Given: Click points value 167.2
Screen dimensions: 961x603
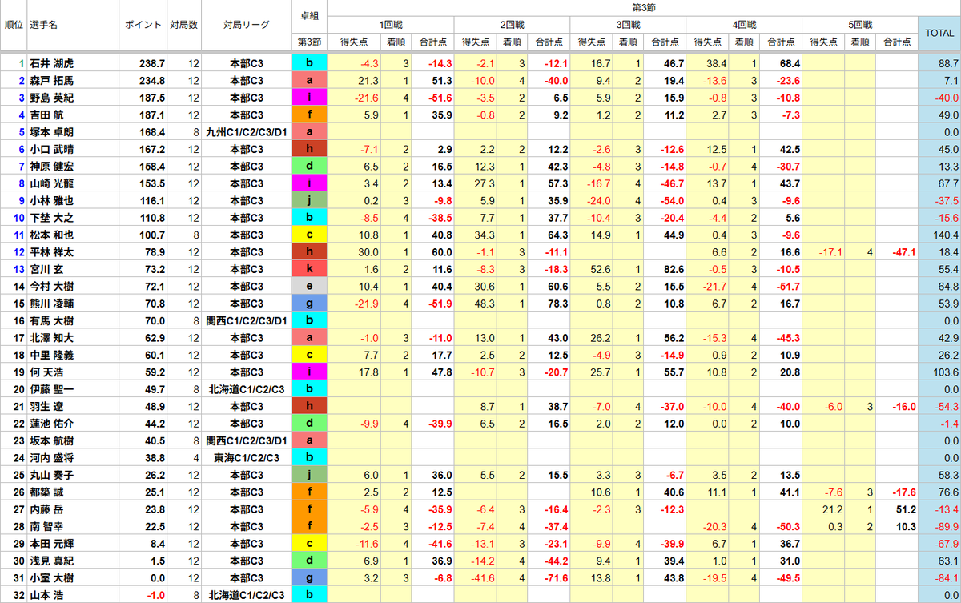Looking at the screenshot, I should click(x=152, y=149).
